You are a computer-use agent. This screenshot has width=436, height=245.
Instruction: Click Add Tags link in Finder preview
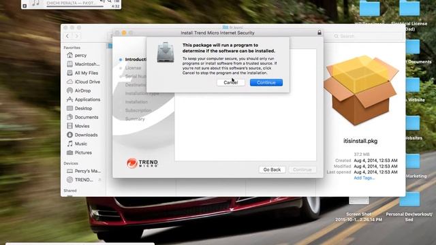(x=364, y=178)
